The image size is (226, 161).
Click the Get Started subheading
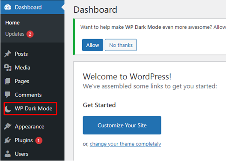point(99,105)
